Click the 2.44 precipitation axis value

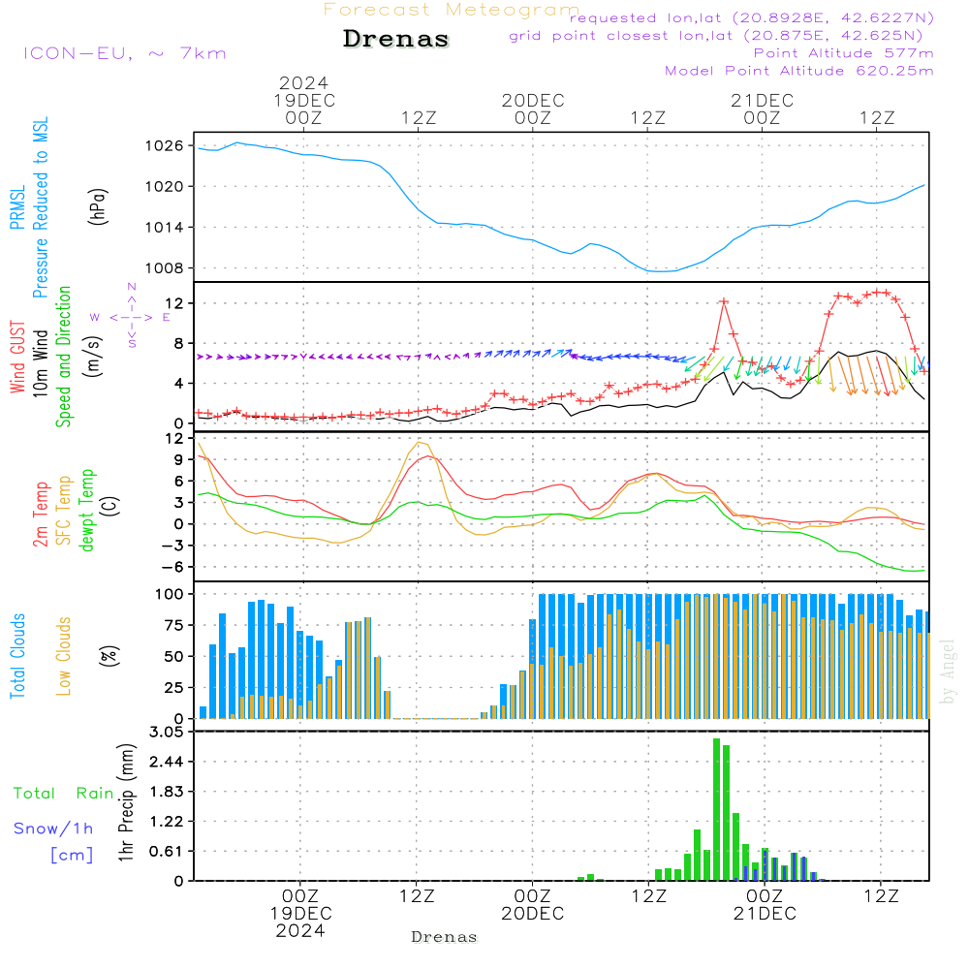[167, 762]
